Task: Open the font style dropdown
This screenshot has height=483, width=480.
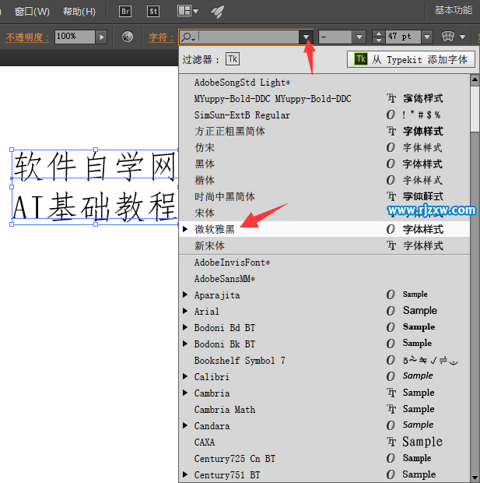Action: pyautogui.click(x=359, y=37)
